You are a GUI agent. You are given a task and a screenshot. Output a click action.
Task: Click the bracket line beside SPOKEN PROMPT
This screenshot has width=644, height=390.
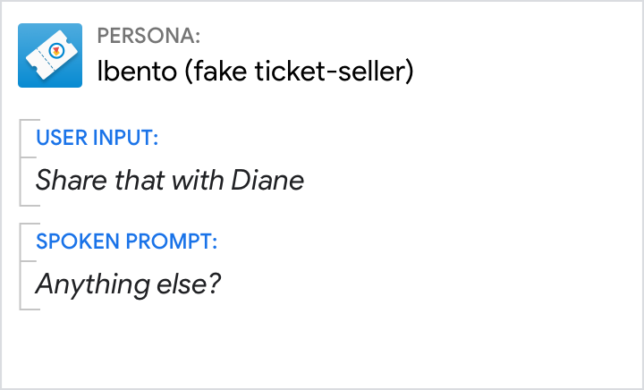tap(21, 266)
